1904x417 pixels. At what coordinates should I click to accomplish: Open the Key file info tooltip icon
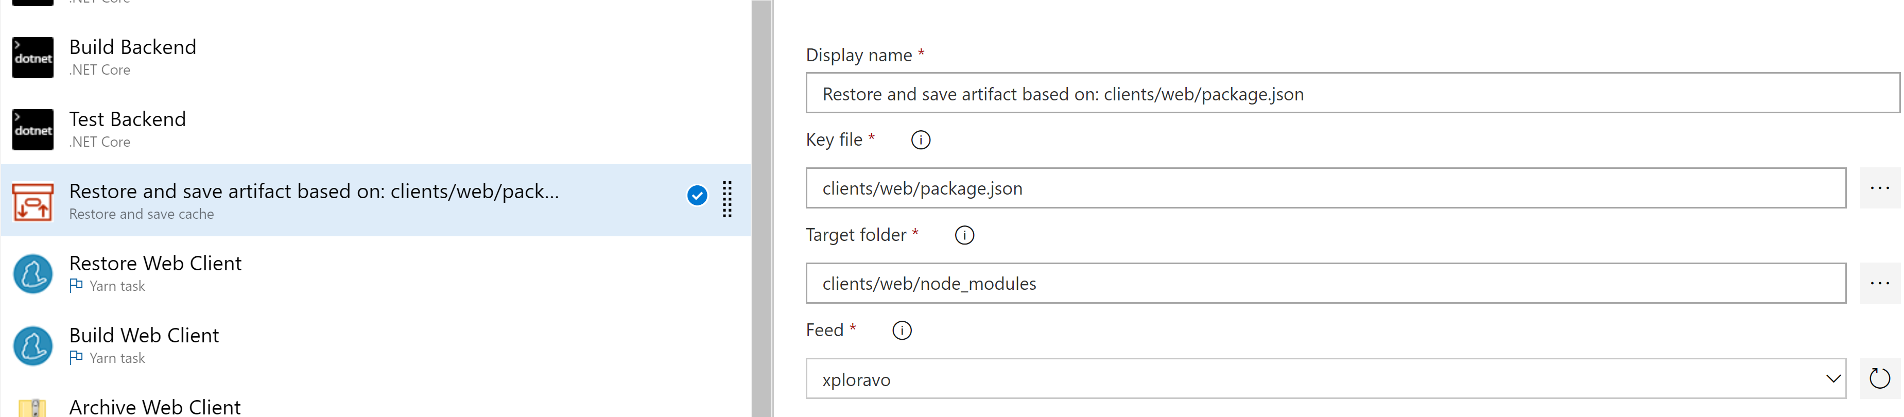pos(920,140)
